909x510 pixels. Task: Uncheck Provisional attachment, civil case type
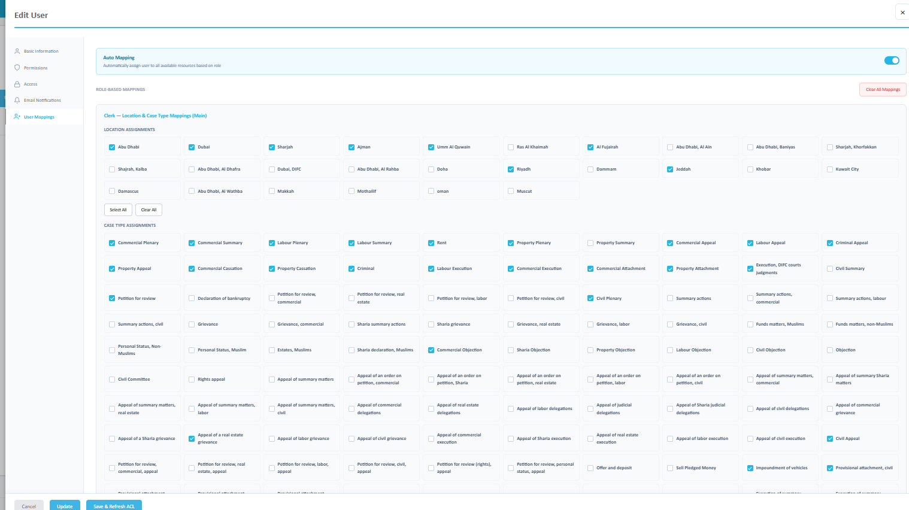(x=830, y=468)
